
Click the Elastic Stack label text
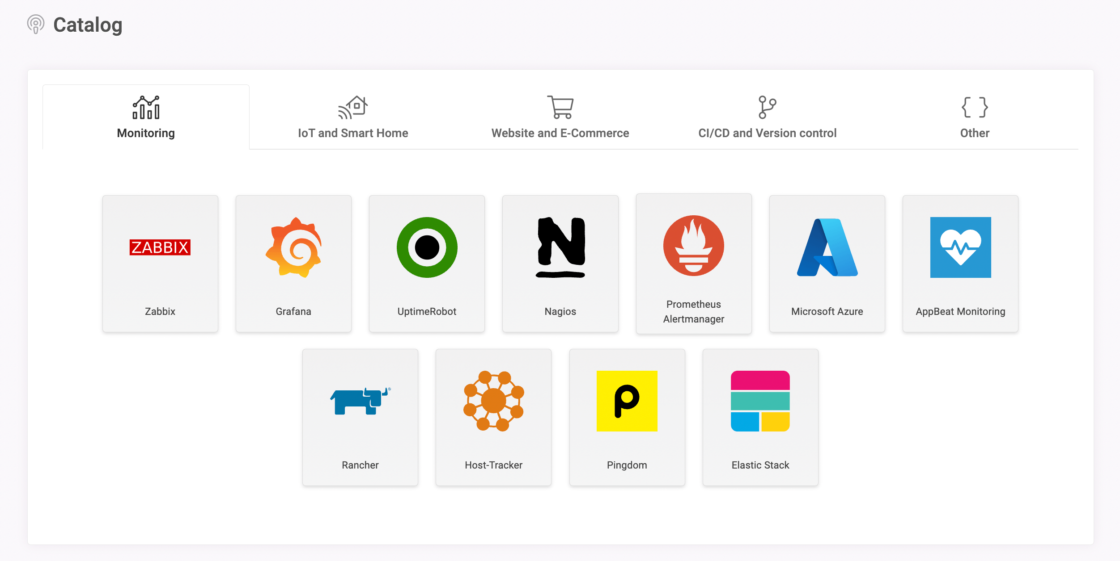point(760,465)
